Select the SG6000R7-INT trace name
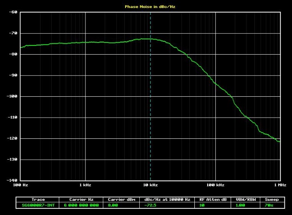The height and width of the screenshot is (215, 292). pyautogui.click(x=38, y=205)
